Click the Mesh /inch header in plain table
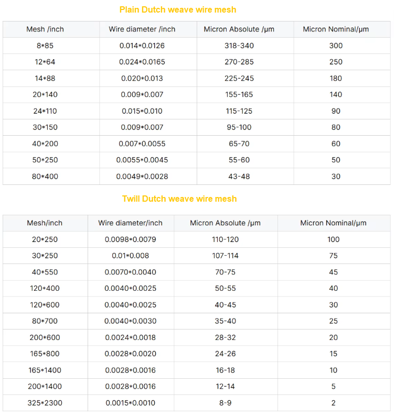396x417 pixels. (45, 29)
